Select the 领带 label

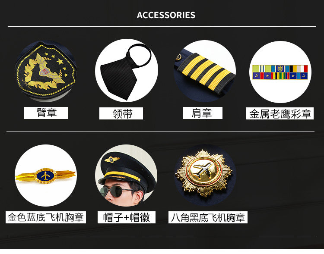coord(121,113)
